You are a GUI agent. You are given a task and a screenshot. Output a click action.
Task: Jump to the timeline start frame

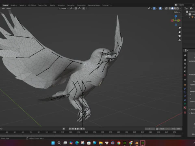(x=70, y=129)
